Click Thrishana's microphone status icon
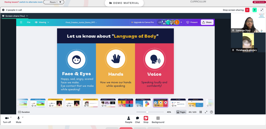The width and height of the screenshot is (266, 129). tap(233, 50)
